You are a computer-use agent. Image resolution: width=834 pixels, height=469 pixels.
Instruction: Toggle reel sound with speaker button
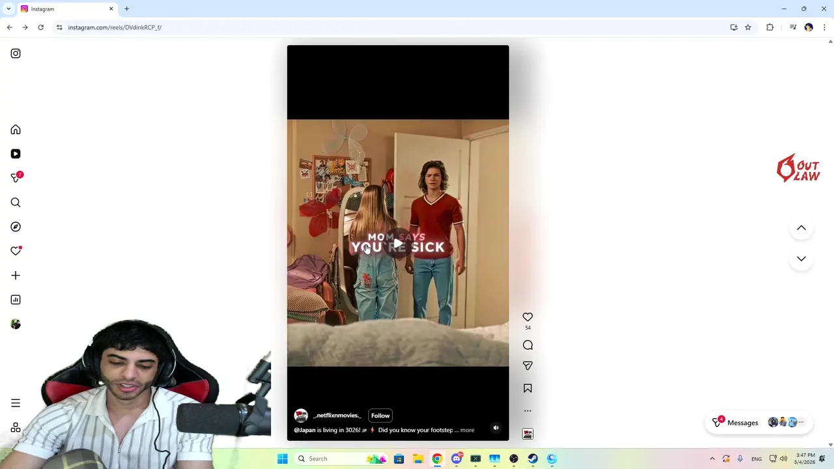coord(496,428)
